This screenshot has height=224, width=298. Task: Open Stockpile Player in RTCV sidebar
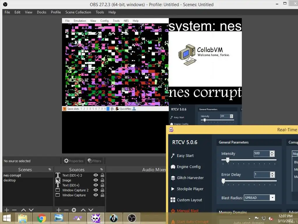coord(187,189)
